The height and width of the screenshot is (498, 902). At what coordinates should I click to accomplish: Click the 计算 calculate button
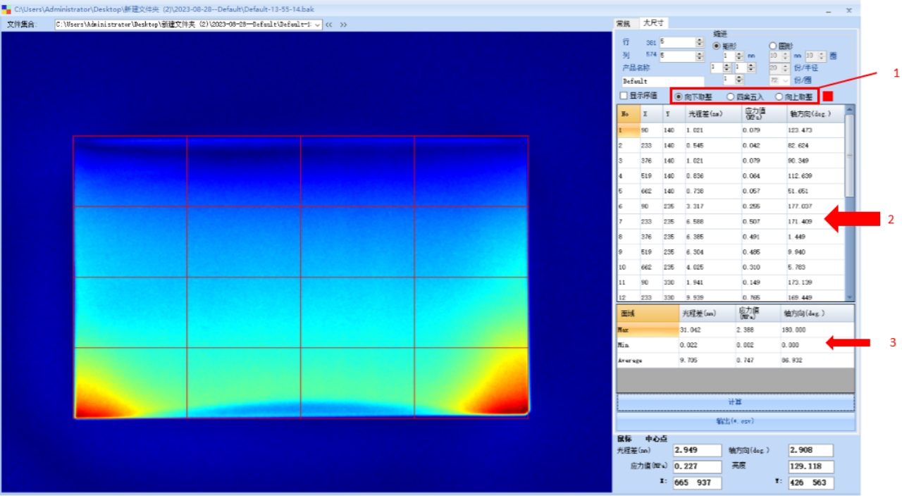click(735, 402)
